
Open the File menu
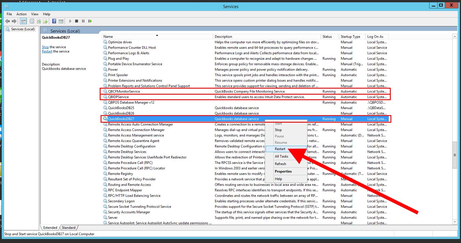click(x=9, y=14)
